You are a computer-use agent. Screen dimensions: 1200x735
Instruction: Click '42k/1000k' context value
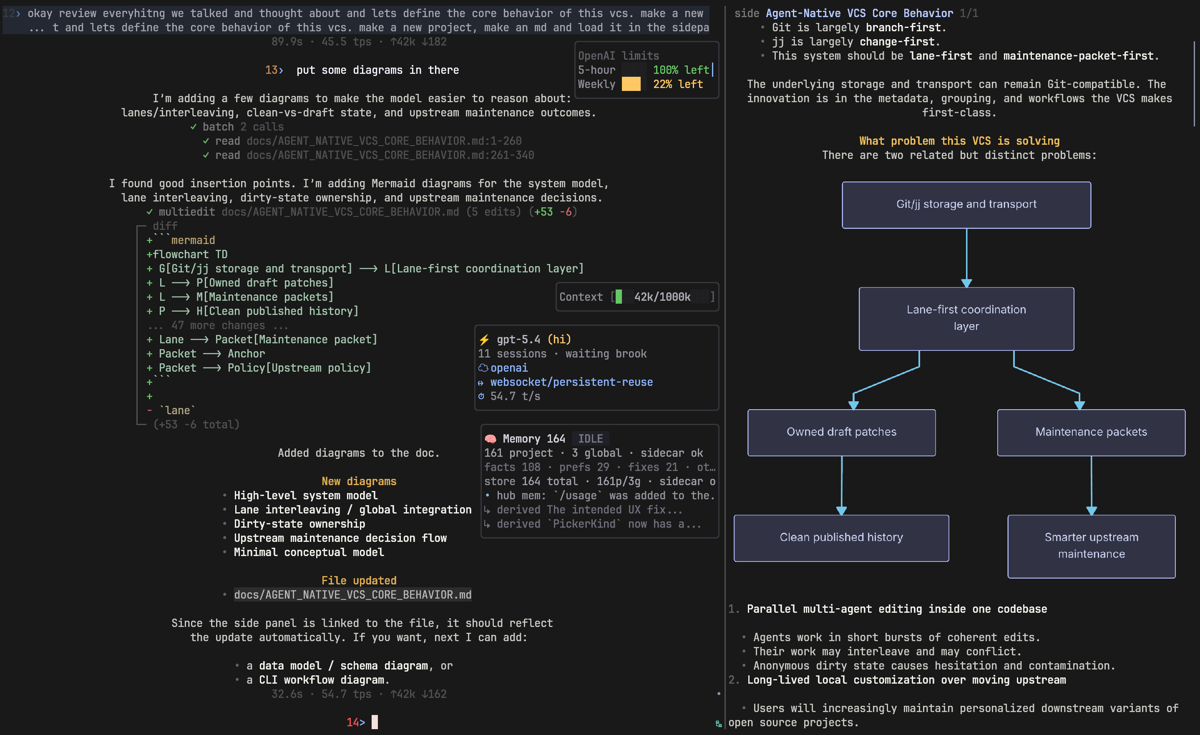pyautogui.click(x=662, y=297)
